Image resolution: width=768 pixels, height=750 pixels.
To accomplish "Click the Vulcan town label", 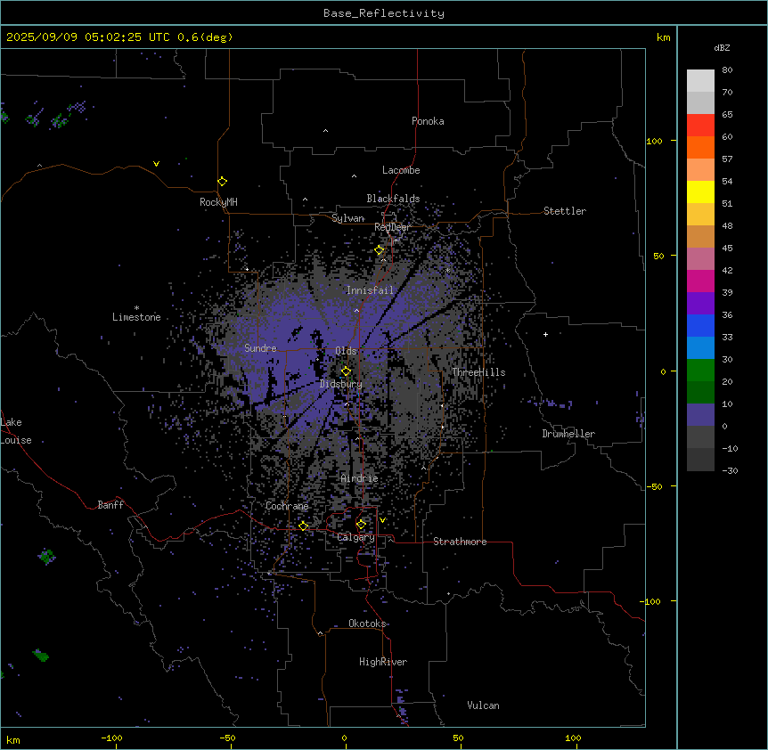I will click(483, 705).
